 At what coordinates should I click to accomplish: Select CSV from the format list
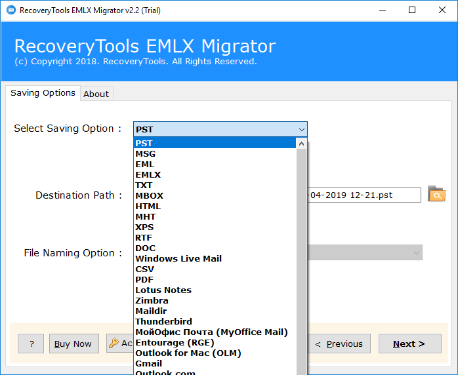[x=215, y=269]
